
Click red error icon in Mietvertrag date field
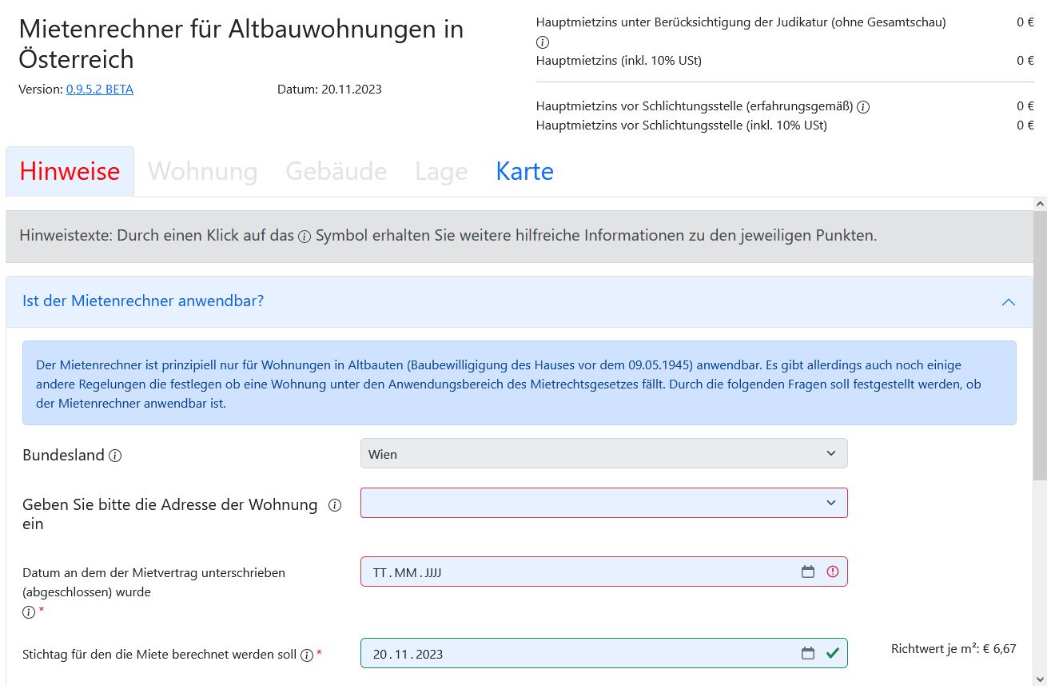[x=833, y=572]
